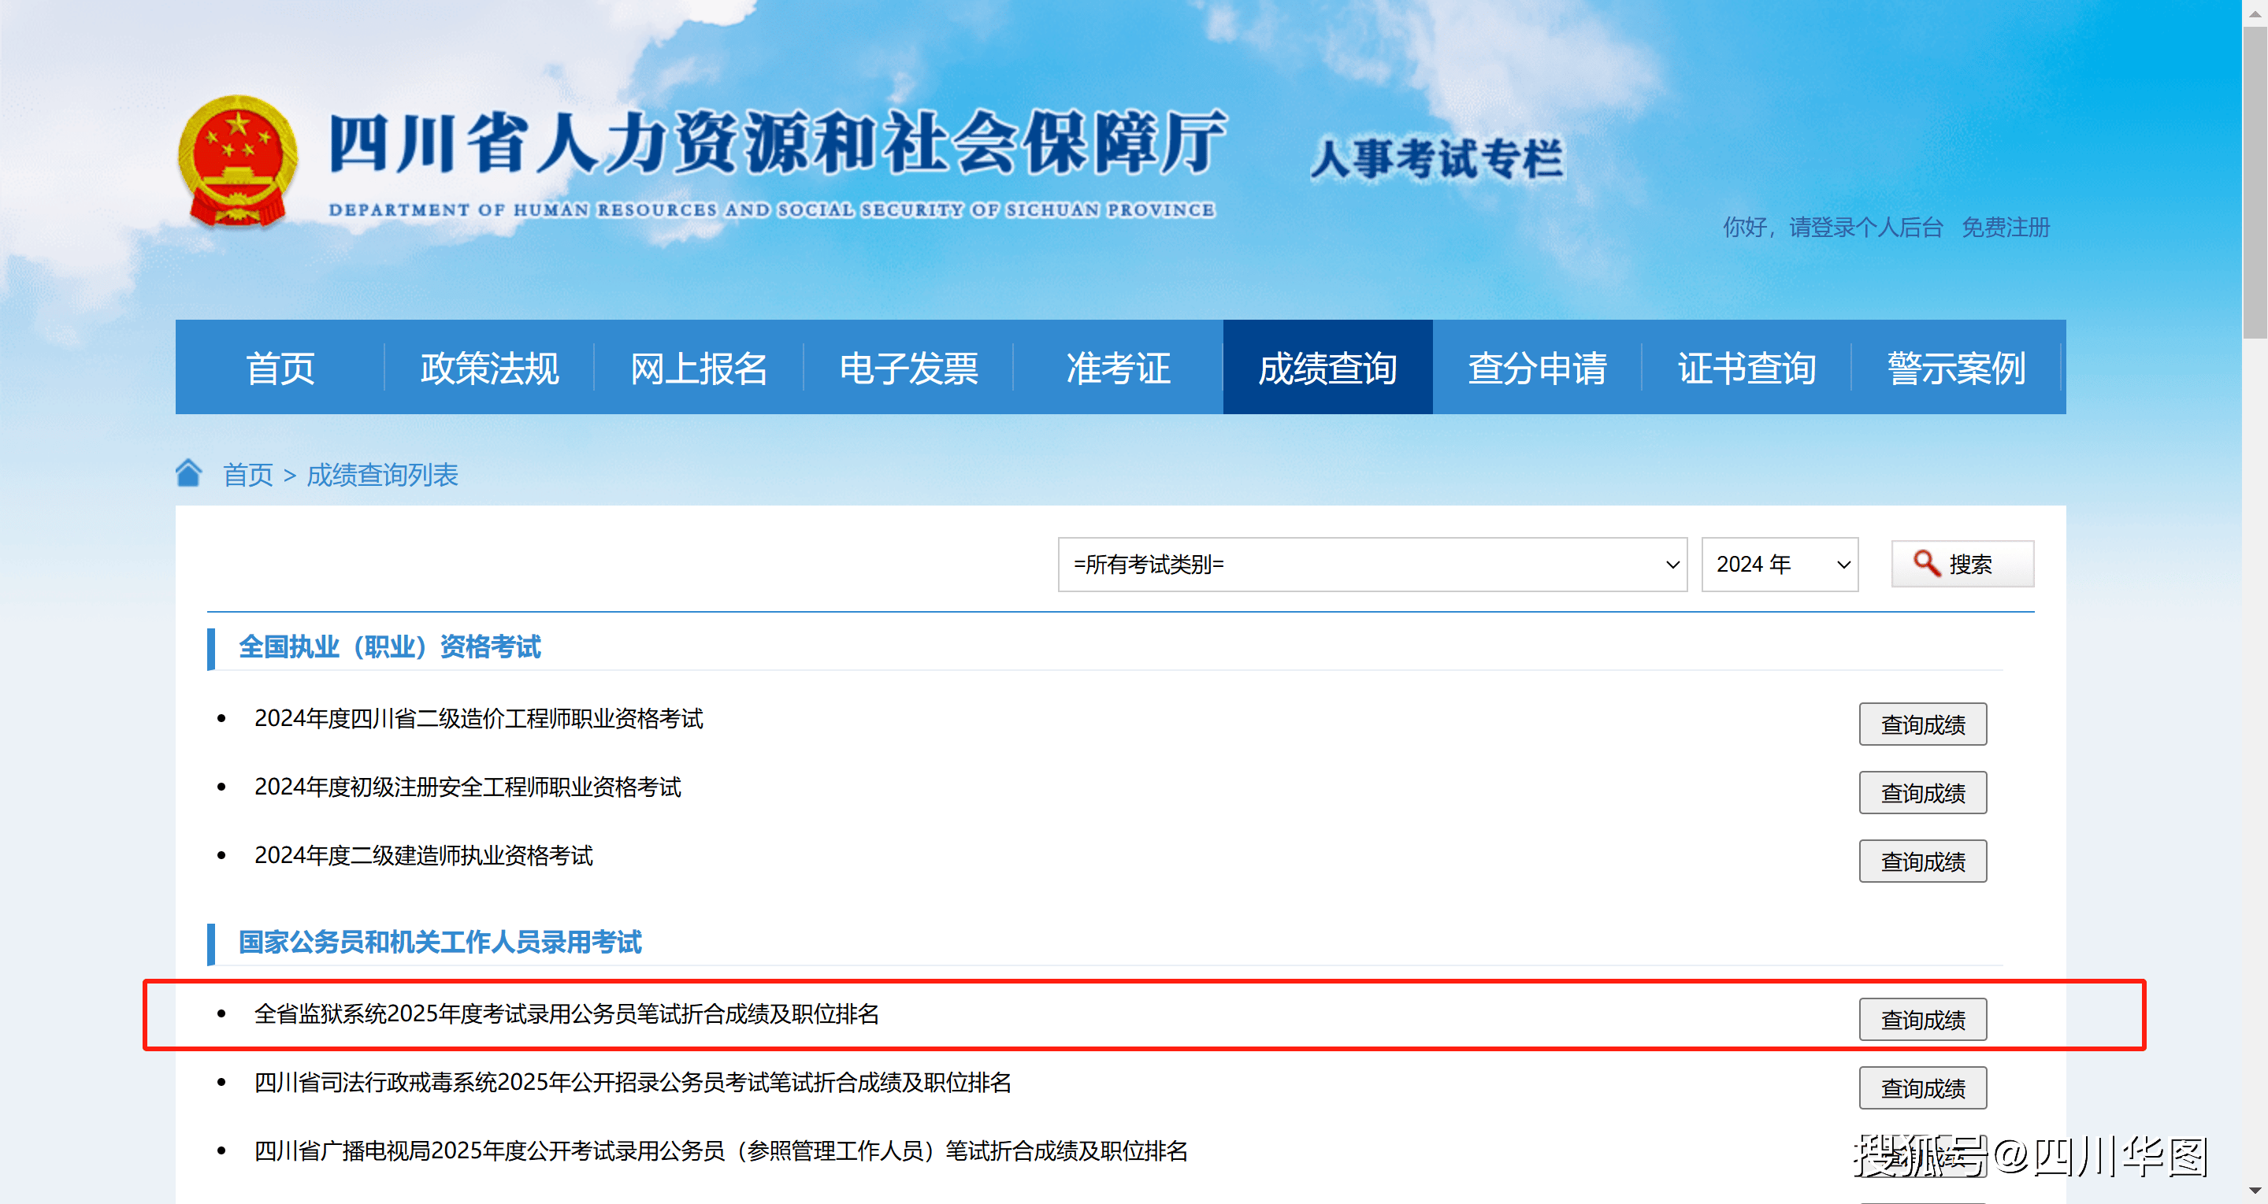This screenshot has width=2268, height=1204.
Task: Click the 搜索 button
Action: click(x=1962, y=564)
